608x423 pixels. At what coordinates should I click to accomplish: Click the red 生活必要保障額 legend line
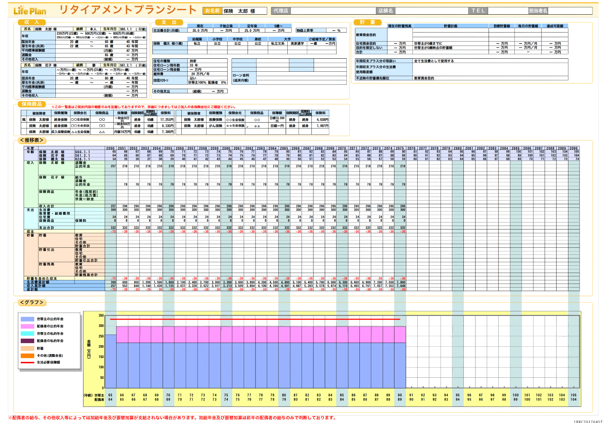(27, 363)
